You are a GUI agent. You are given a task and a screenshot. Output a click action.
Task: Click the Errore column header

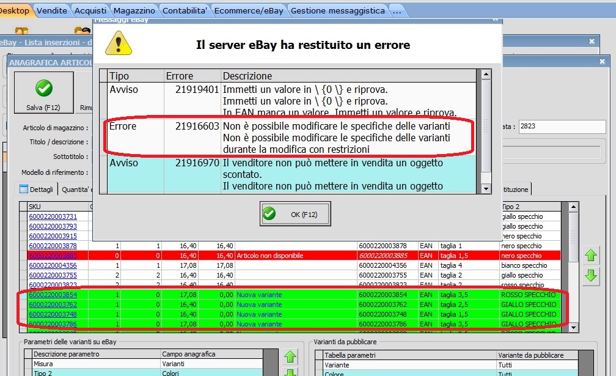click(x=193, y=76)
